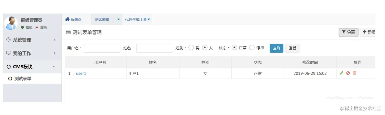
Task: Click the red disable icon for user1
Action: pos(348,73)
